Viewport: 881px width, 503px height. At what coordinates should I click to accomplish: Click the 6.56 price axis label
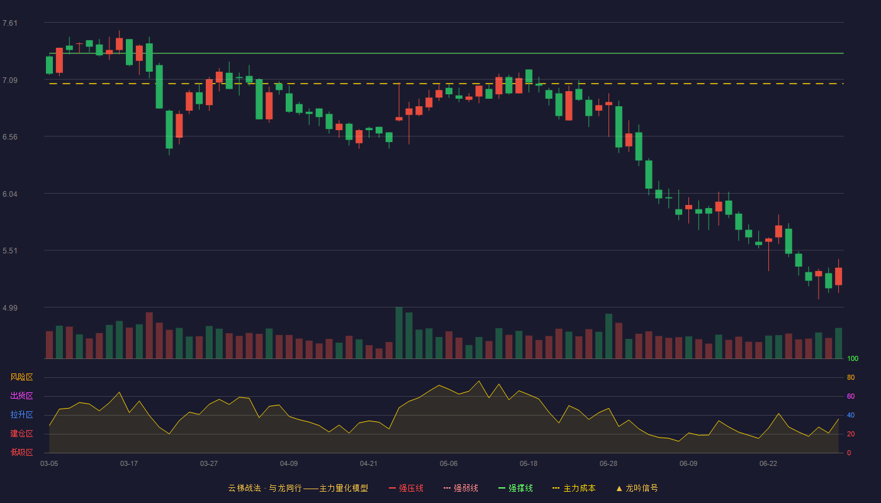10,137
